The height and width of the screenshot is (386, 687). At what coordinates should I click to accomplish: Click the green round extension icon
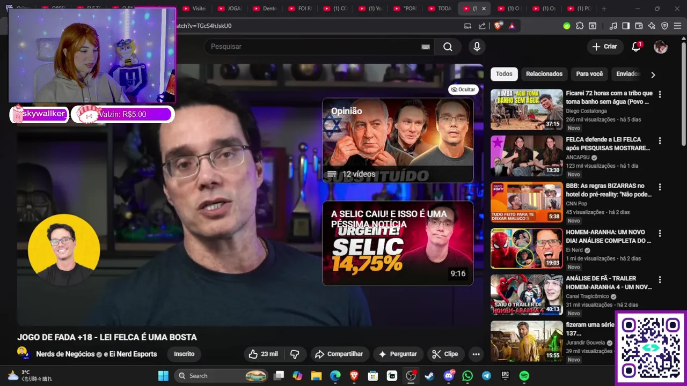click(x=567, y=26)
